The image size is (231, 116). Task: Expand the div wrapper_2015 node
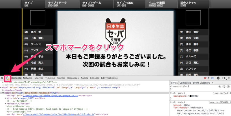click(x=5, y=98)
